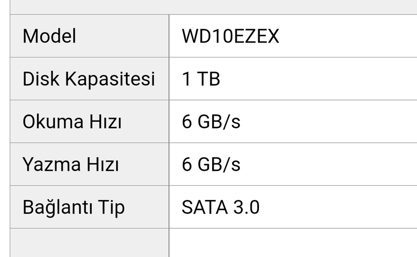Click the digit 1 in capacity value
The width and height of the screenshot is (417, 257).
[186, 79]
